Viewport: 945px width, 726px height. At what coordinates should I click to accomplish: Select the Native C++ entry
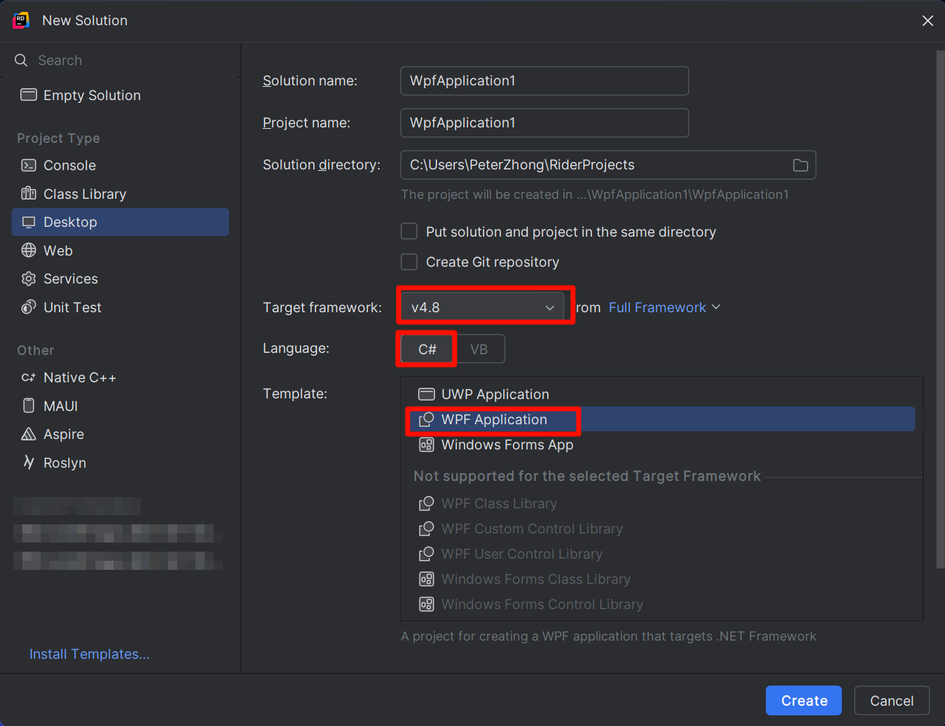click(x=120, y=377)
